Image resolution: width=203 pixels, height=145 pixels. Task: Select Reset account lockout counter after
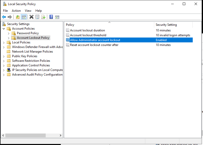(x=94, y=45)
